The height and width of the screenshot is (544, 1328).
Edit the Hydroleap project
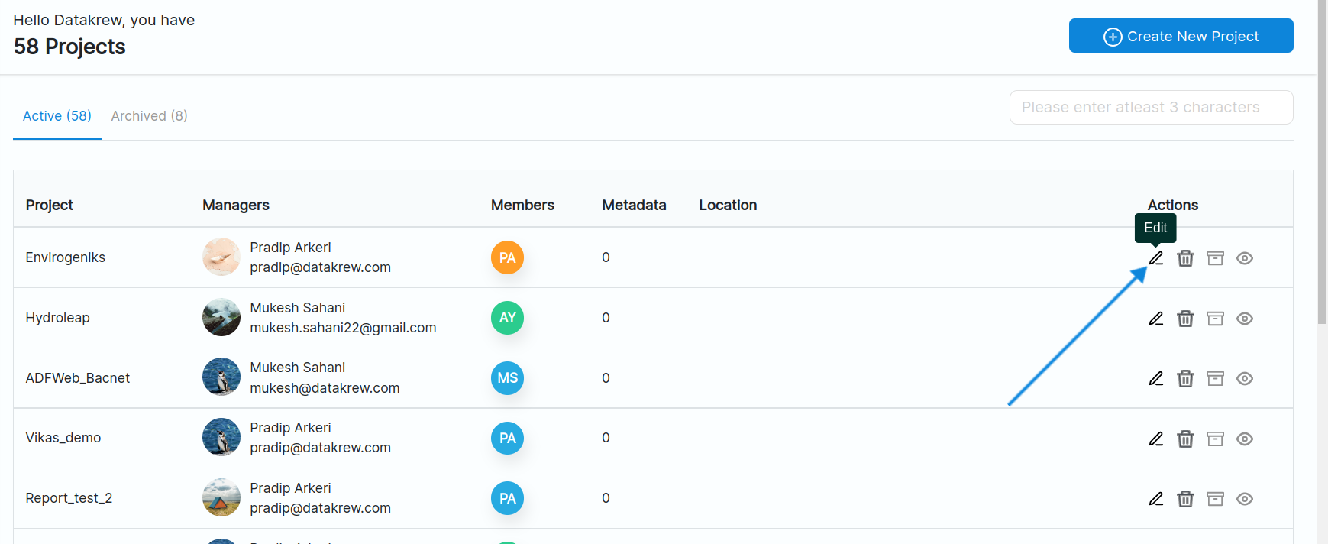click(1156, 319)
